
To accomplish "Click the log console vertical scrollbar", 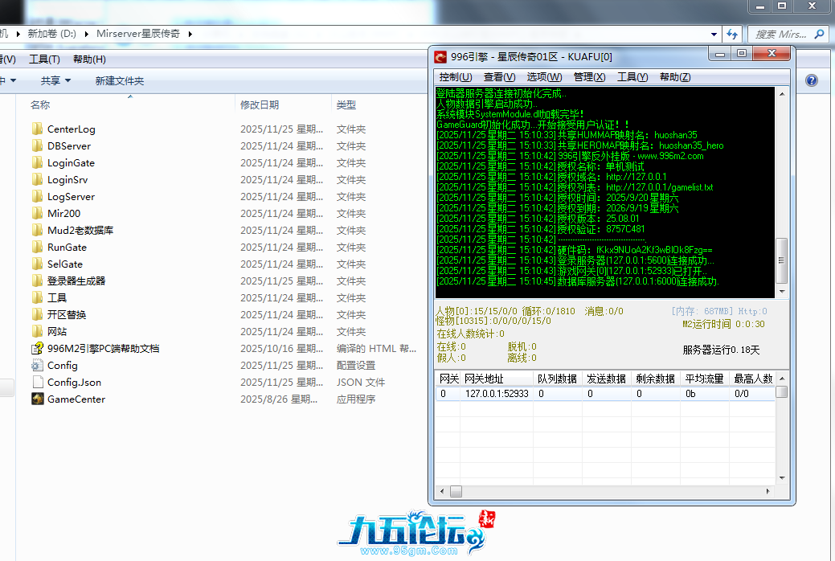I will click(x=780, y=259).
